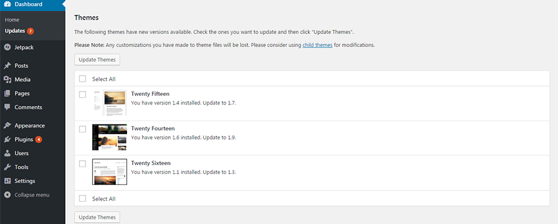558x224 pixels.
Task: Follow the child themes link
Action: pos(317,45)
